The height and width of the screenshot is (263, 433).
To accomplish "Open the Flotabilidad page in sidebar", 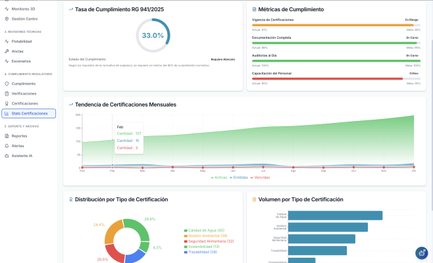I will pos(21,41).
